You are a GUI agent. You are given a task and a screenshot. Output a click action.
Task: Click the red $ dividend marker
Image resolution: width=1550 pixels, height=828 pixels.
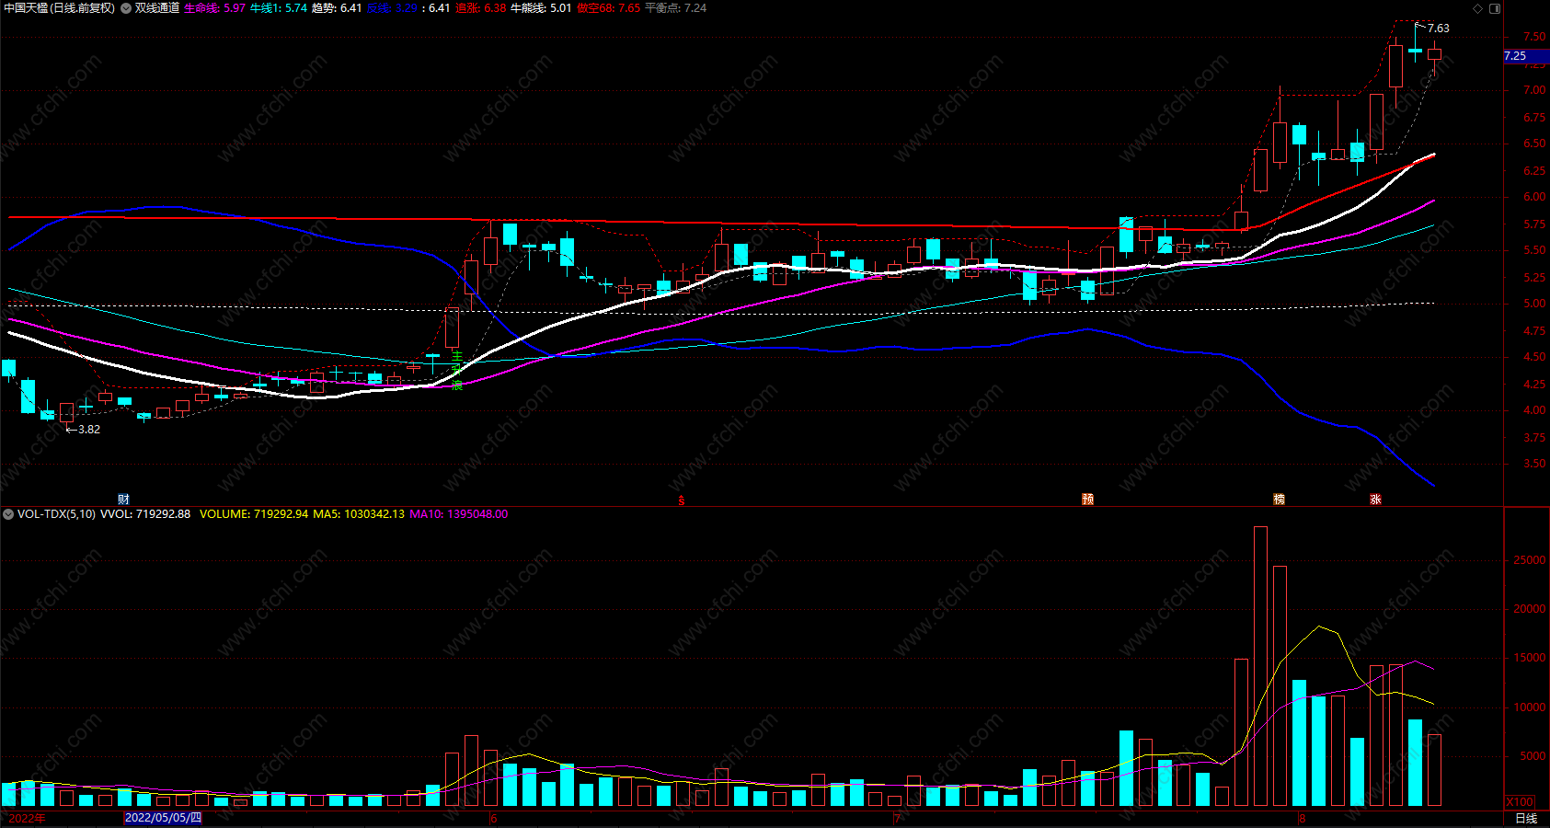[681, 500]
